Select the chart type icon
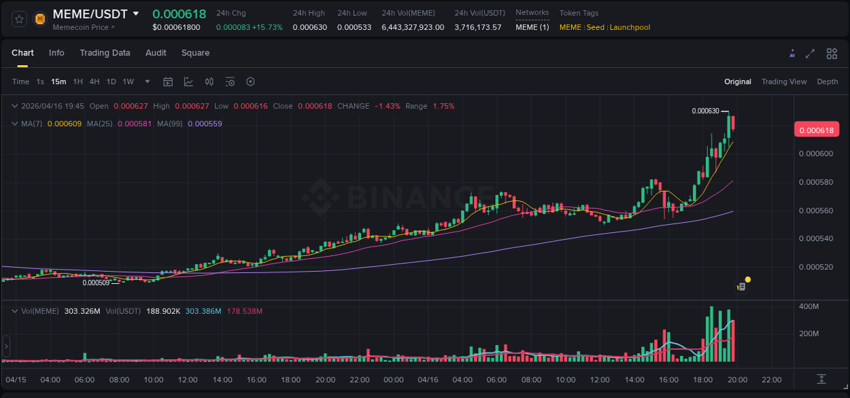 click(188, 82)
